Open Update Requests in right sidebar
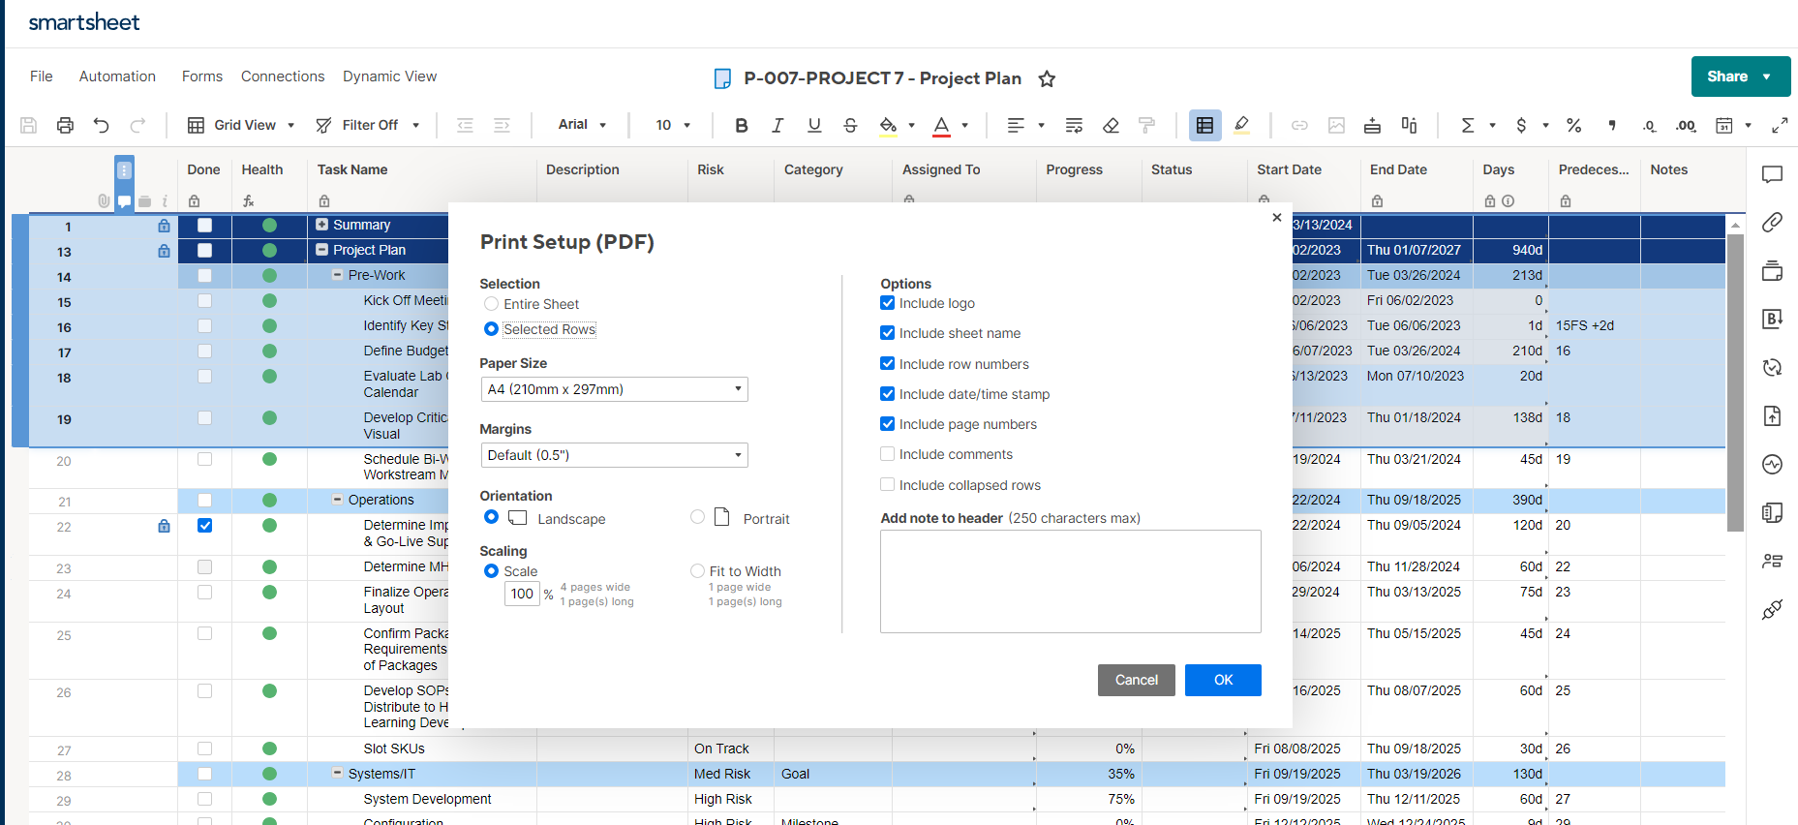The height and width of the screenshot is (825, 1798). click(1772, 367)
